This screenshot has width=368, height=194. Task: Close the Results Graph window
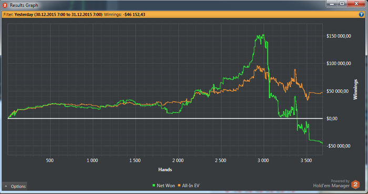tap(356, 4)
